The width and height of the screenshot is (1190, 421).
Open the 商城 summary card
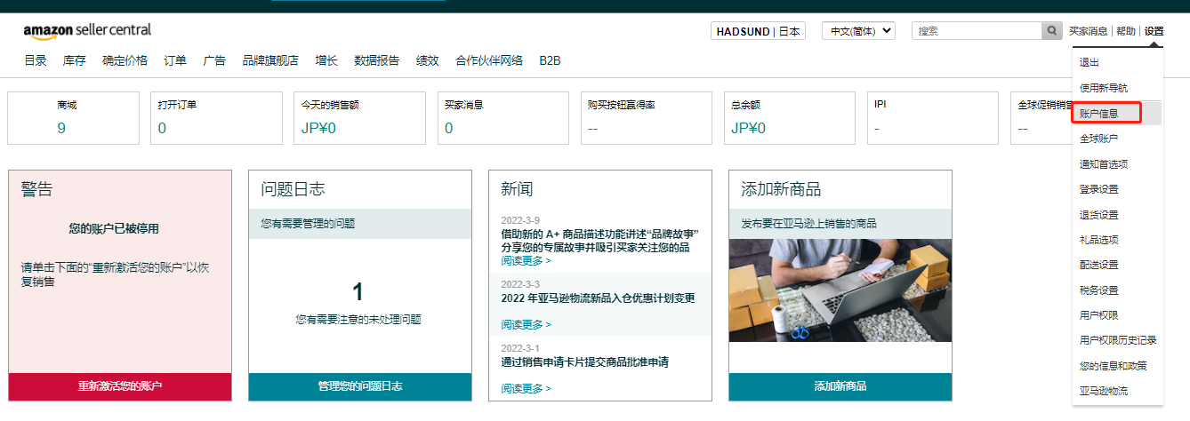coord(73,118)
